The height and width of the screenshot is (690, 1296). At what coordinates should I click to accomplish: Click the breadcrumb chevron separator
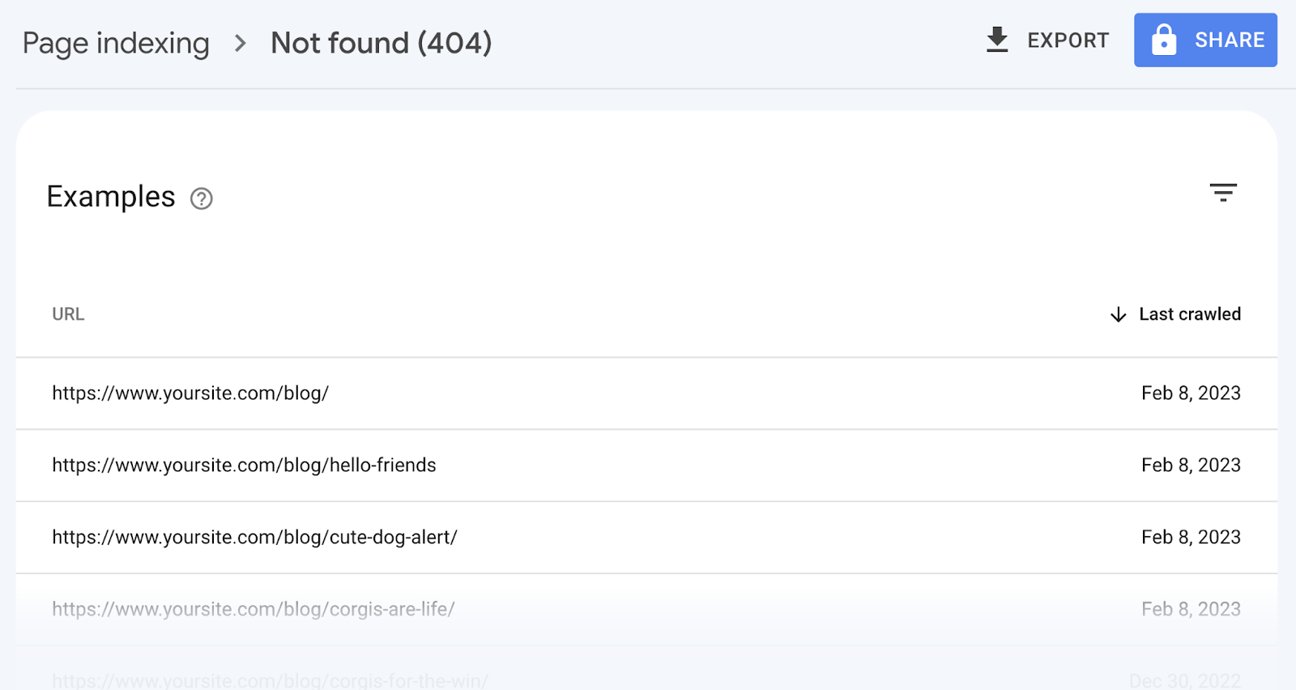[240, 43]
